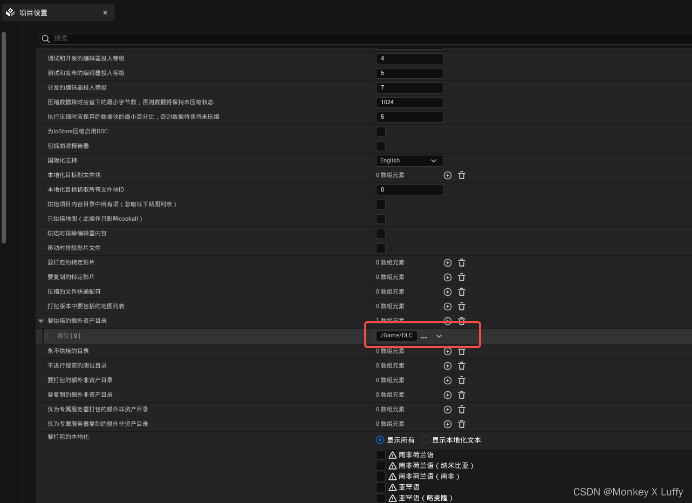This screenshot has width=692, height=503.
Task: Add element to 打包版本中要包括的地图列表
Action: tap(447, 307)
